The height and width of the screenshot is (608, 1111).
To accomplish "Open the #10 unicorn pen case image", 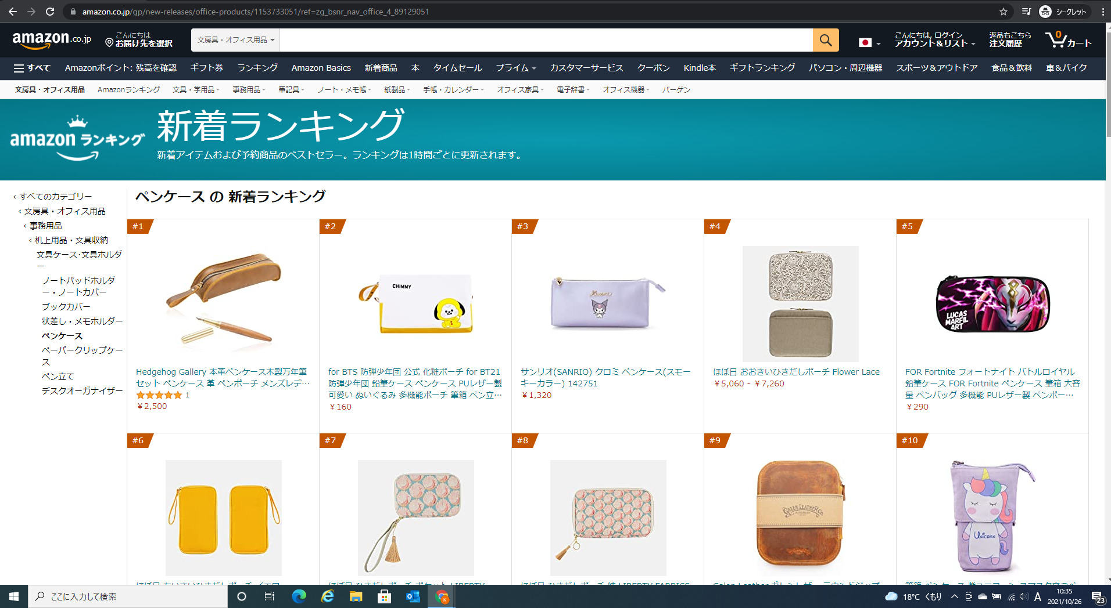I will point(992,517).
